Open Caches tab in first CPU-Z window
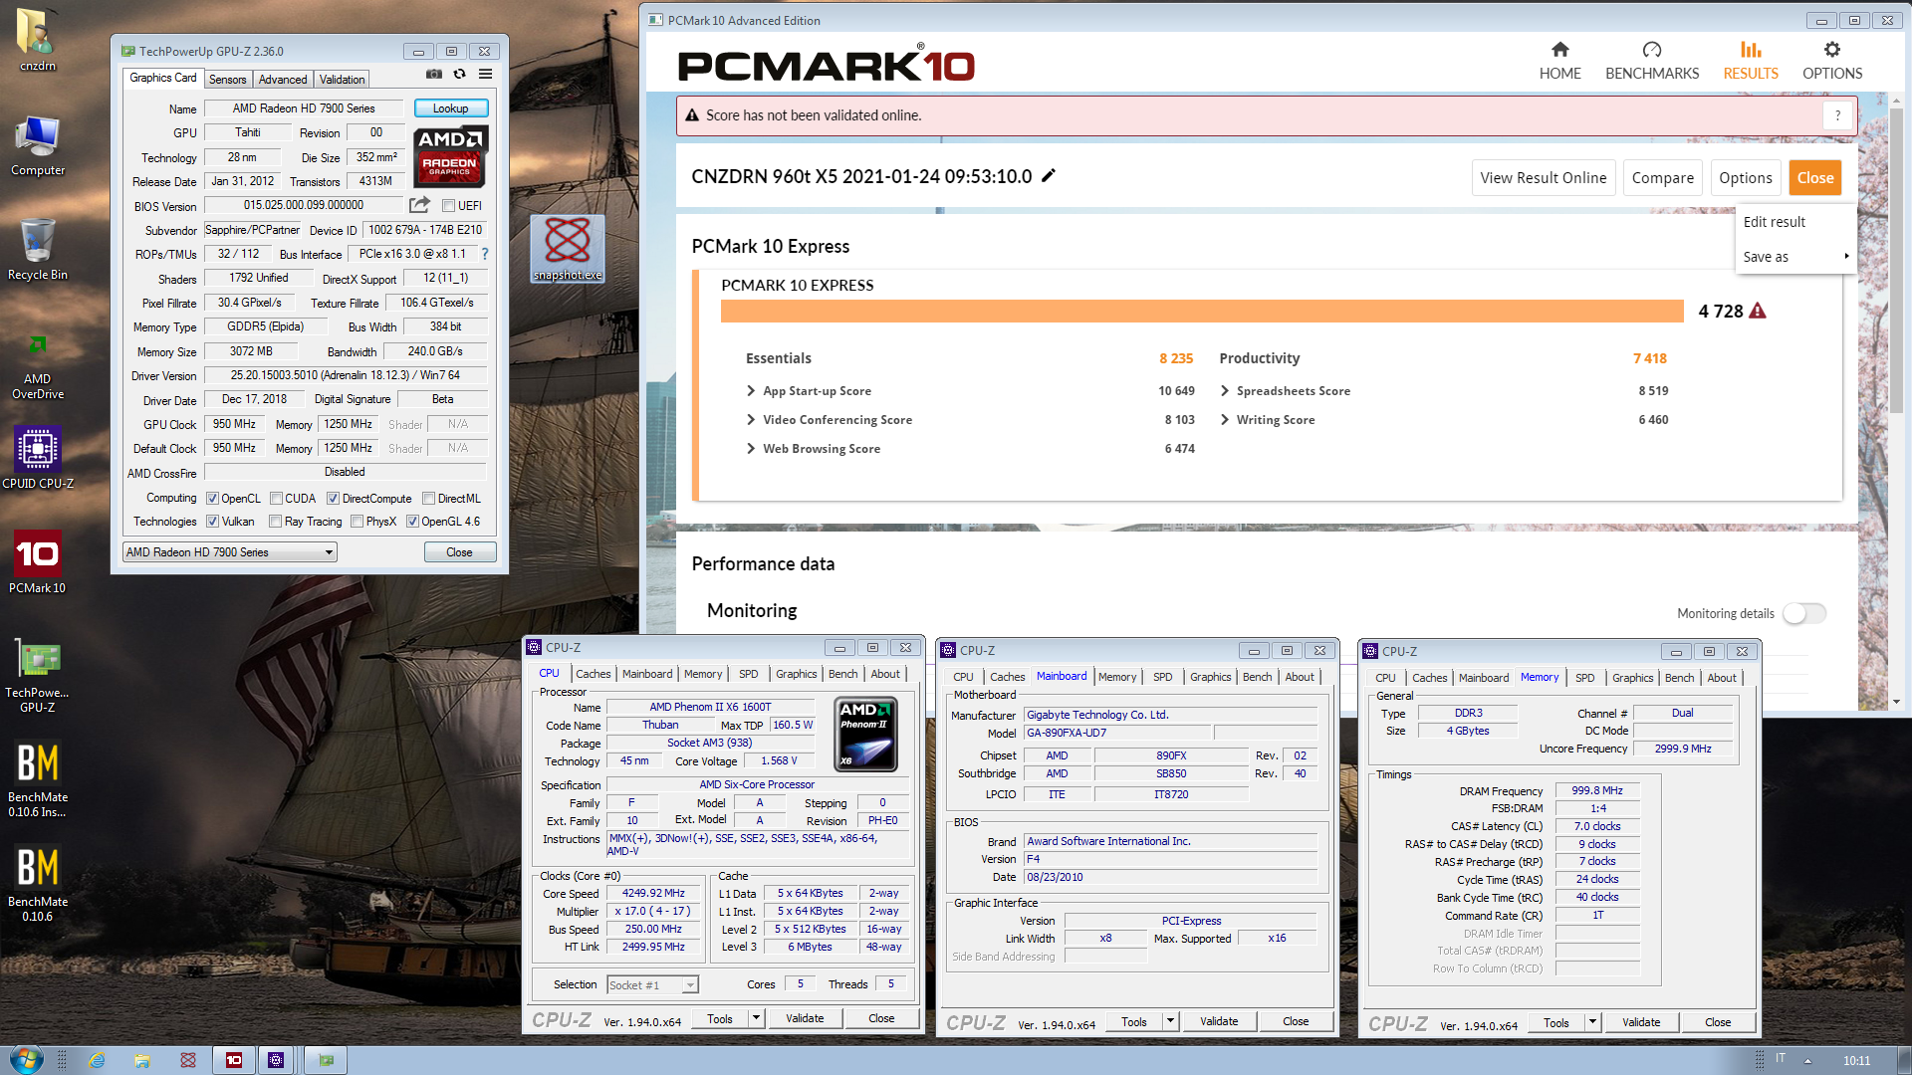This screenshot has height=1075, width=1912. [593, 674]
